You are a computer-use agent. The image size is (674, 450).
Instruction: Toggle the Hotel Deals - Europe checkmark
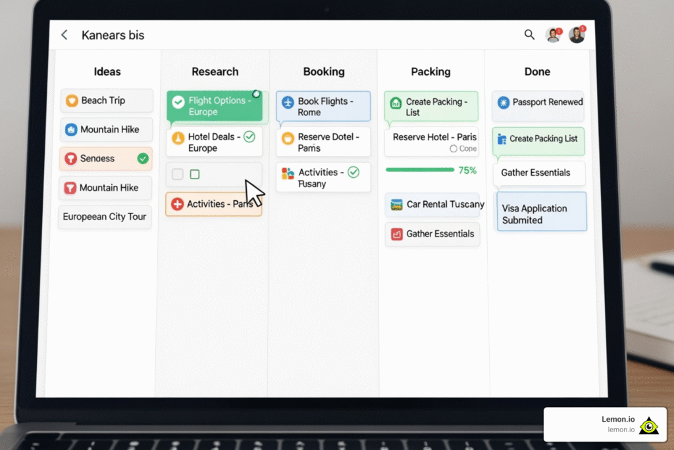pyautogui.click(x=249, y=137)
